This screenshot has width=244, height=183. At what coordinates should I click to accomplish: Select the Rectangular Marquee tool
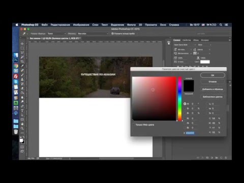coord(22,48)
